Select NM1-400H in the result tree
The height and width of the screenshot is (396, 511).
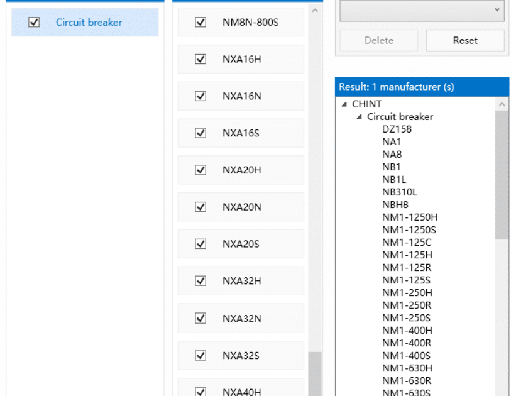pyautogui.click(x=407, y=331)
